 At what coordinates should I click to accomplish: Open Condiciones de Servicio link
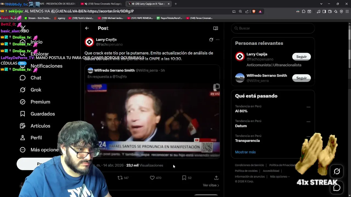click(249, 165)
